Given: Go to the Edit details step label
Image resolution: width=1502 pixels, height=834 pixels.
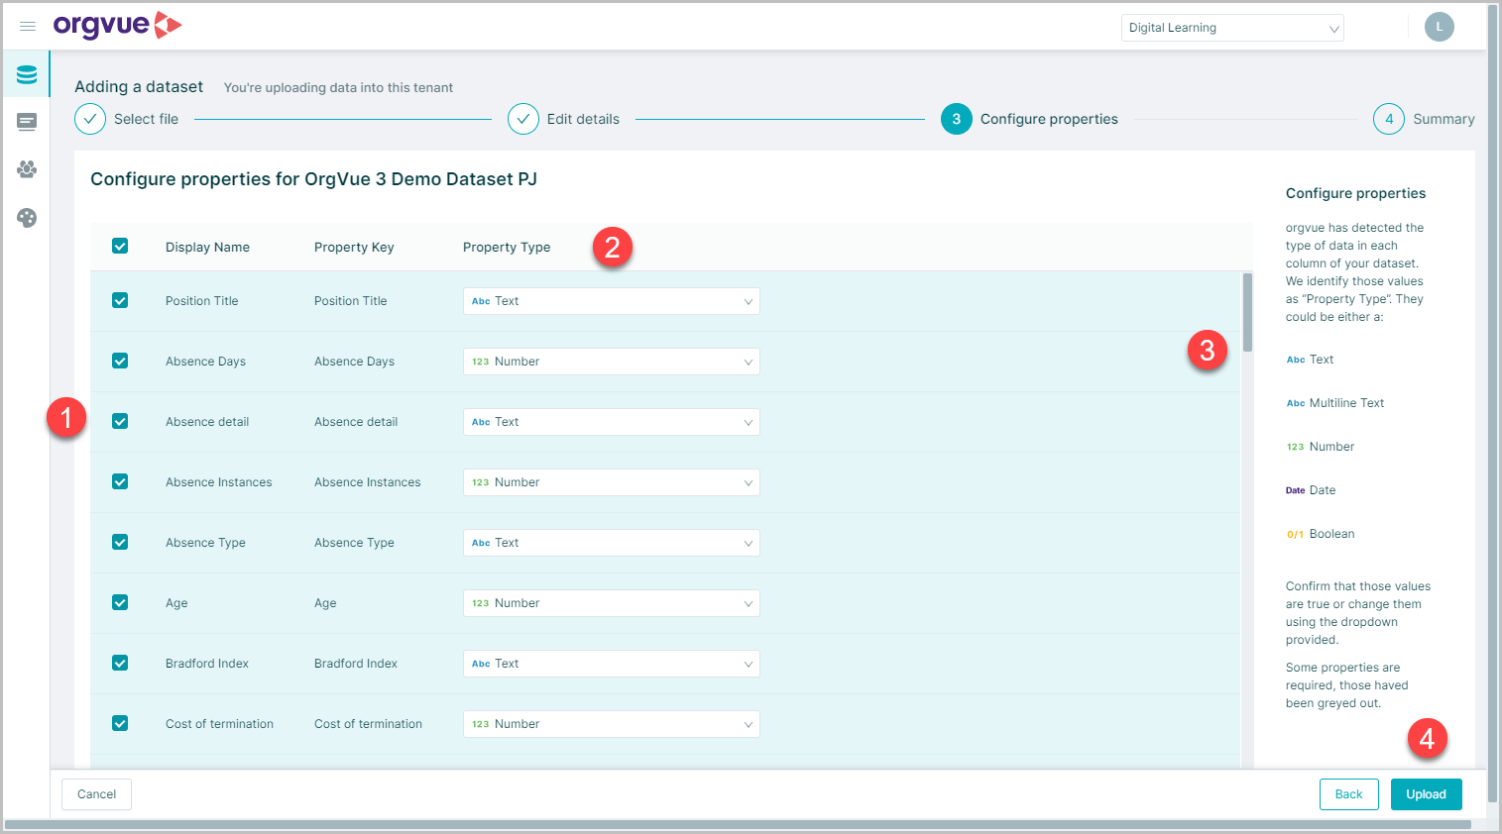Looking at the screenshot, I should (583, 119).
